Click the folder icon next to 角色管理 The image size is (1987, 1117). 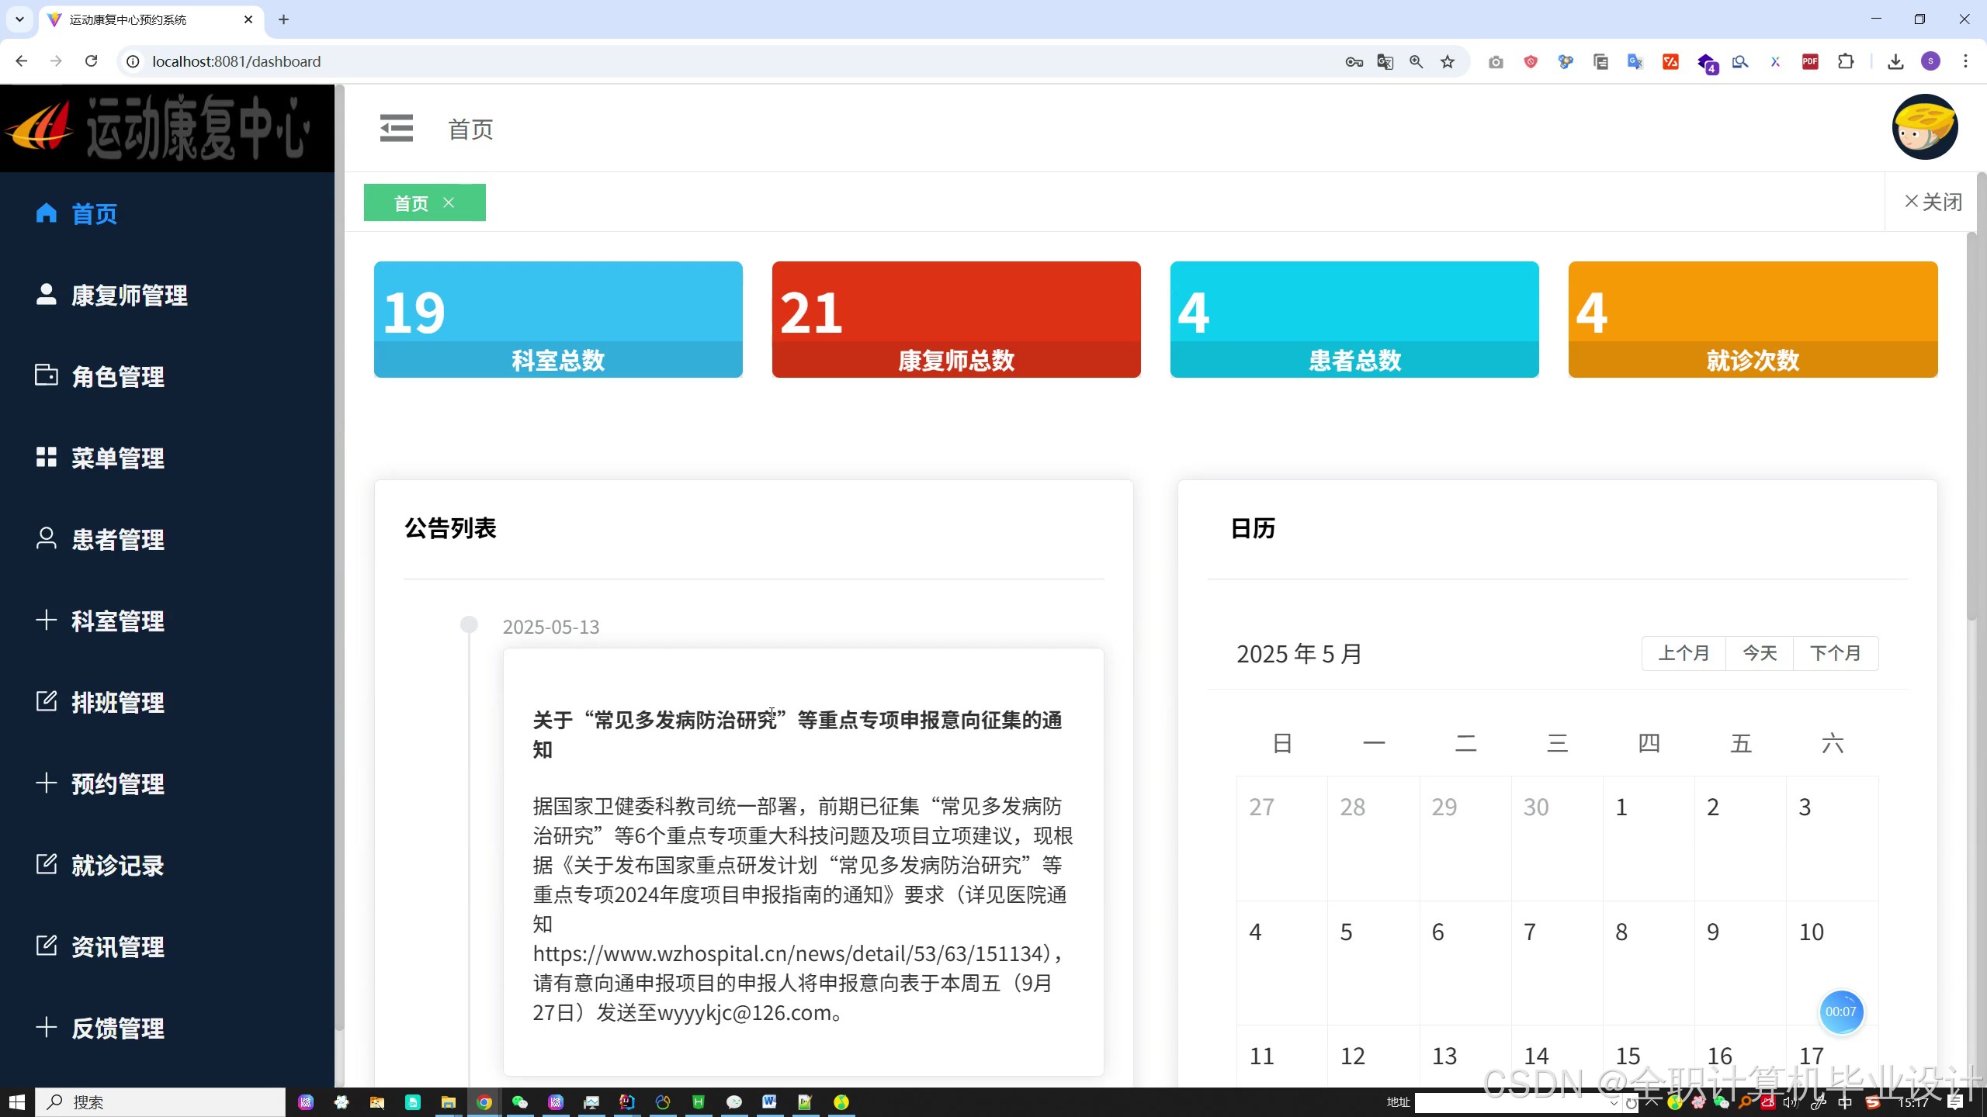pyautogui.click(x=47, y=375)
